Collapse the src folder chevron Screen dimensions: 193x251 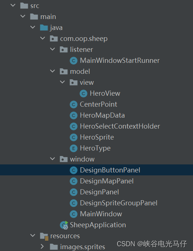(13, 5)
